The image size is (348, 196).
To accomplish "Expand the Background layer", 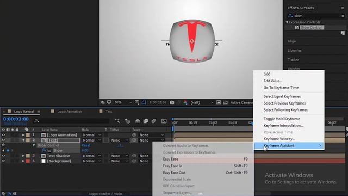I will [23, 161].
